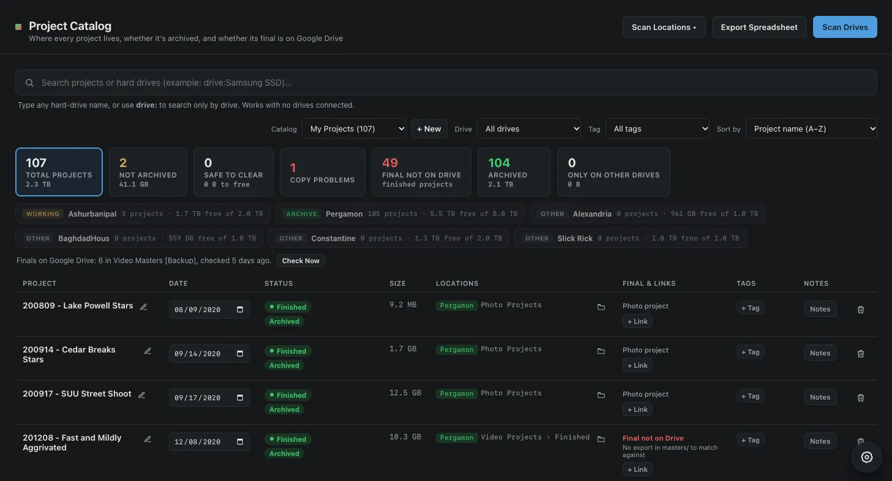Reveal SUU Street Shoot folder location
The image size is (892, 481).
[x=601, y=395]
